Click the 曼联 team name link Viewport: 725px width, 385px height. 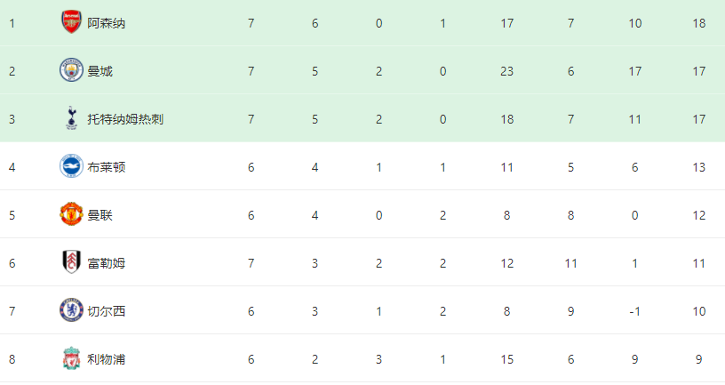click(x=100, y=215)
